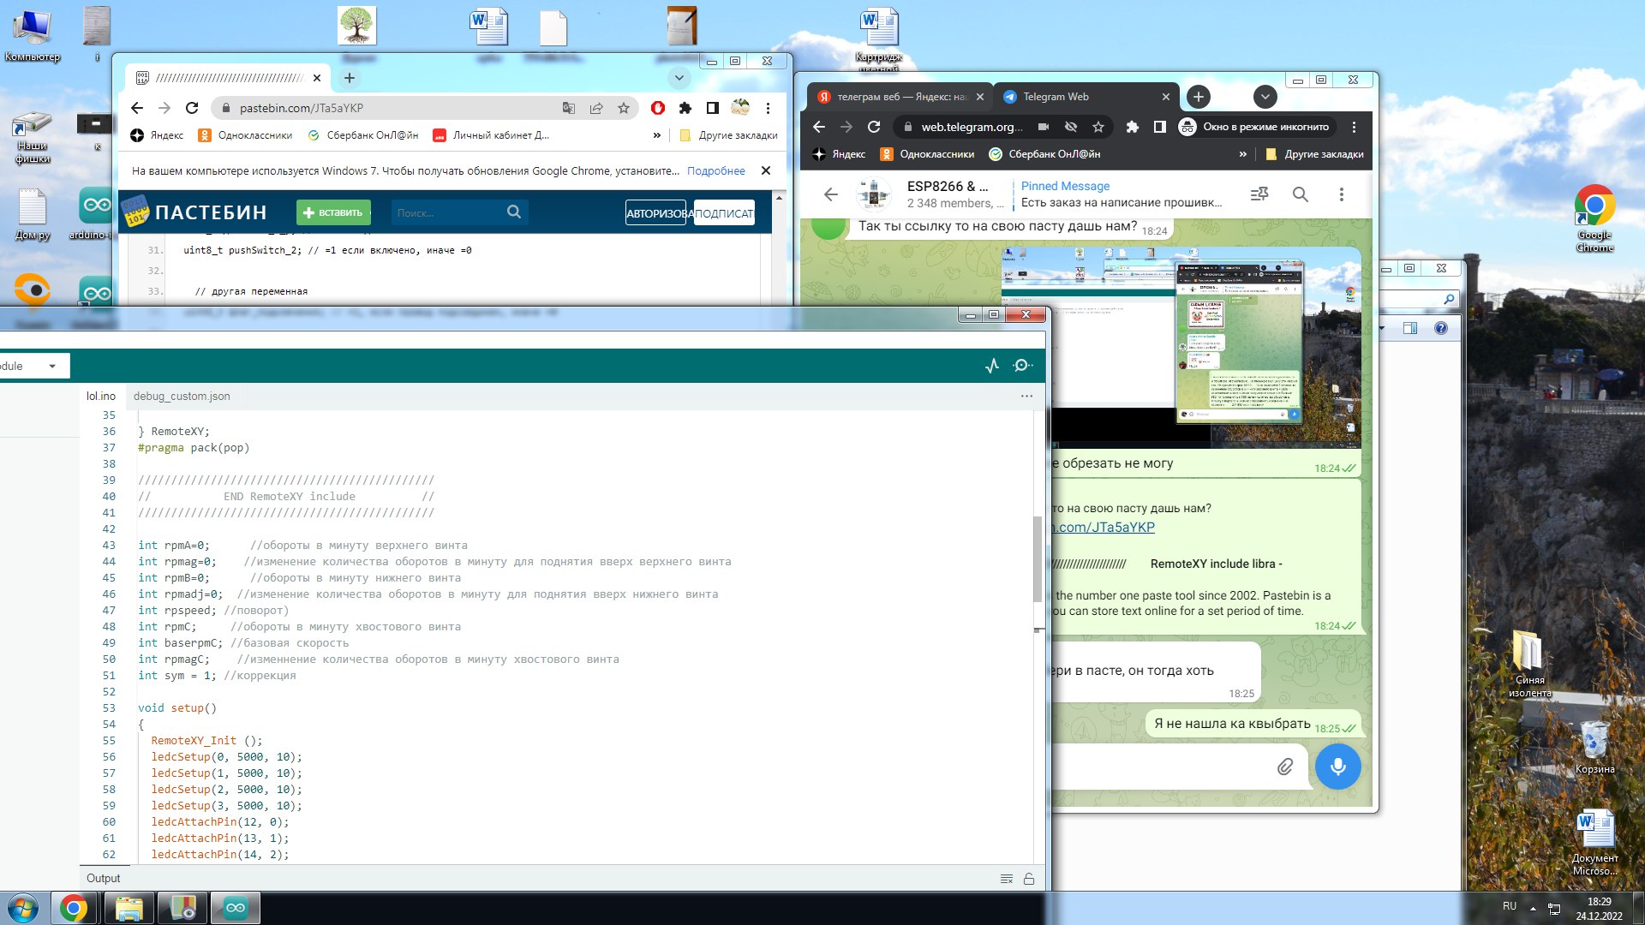Open the Подробнее link in Chrome notice

pos(715,170)
